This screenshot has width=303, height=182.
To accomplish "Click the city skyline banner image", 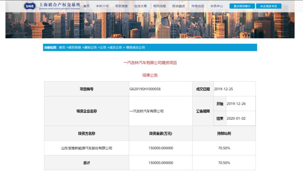I will (150, 25).
